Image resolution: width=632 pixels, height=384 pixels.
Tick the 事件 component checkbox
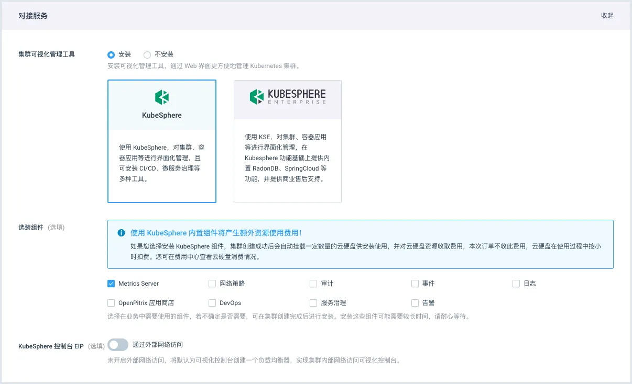(415, 284)
